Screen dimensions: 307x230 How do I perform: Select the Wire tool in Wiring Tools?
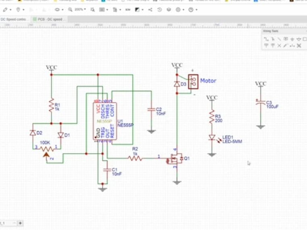[x=266, y=39]
